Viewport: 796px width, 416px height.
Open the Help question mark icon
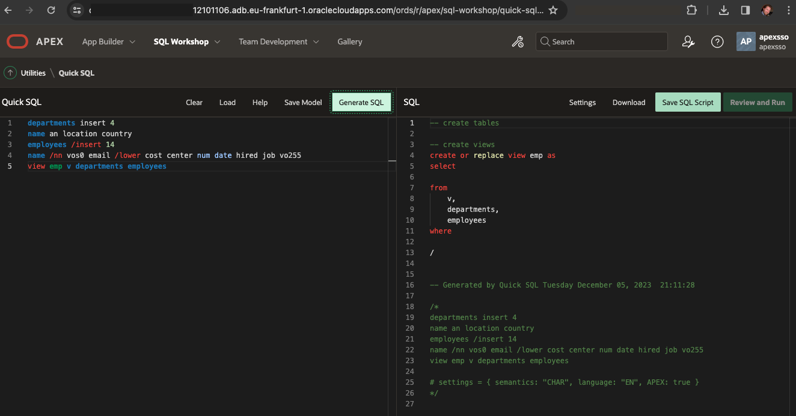pos(717,41)
